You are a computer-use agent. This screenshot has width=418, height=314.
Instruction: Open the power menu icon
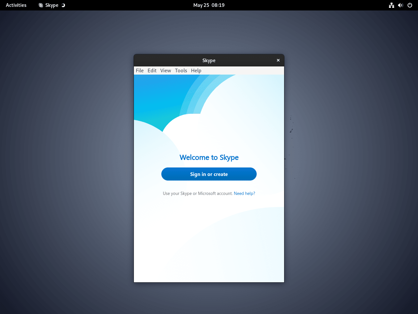click(410, 5)
